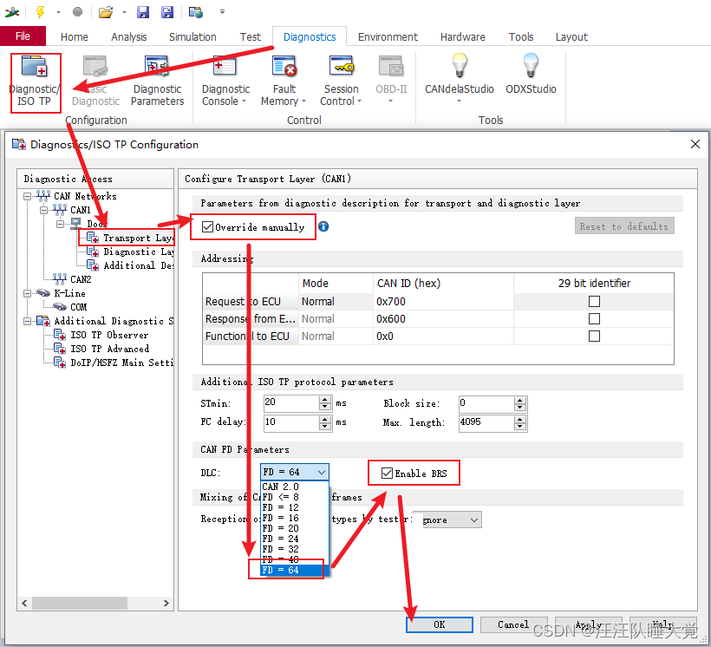The height and width of the screenshot is (647, 711).
Task: Check 29 bit identifier for Request to ECU
Action: (594, 301)
